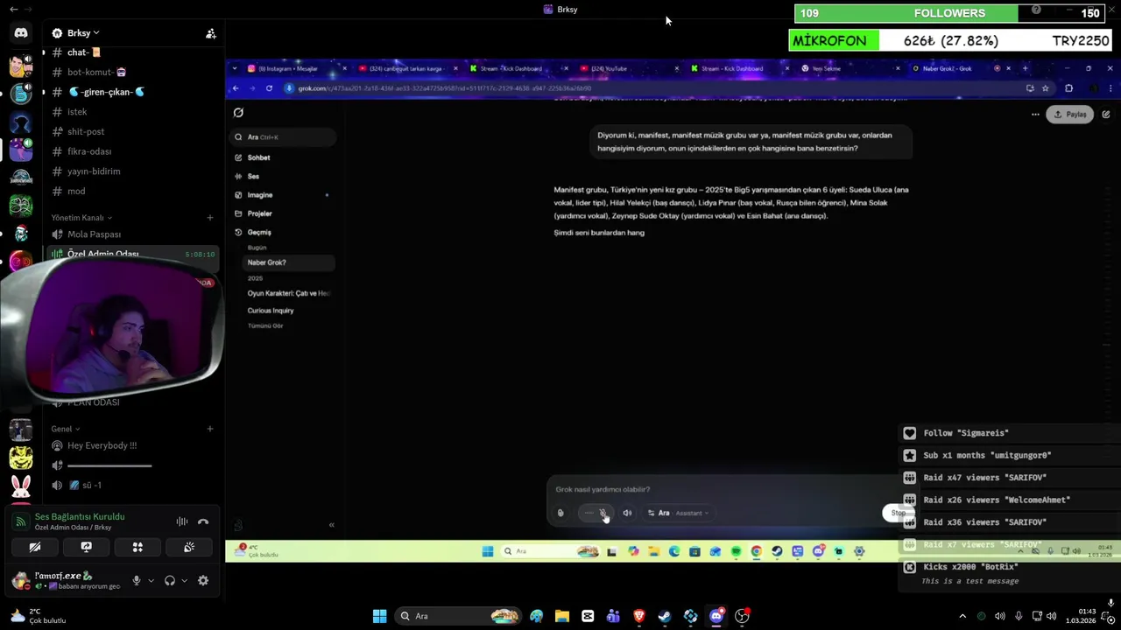
Task: Start an activity in Discord
Action: click(137, 547)
